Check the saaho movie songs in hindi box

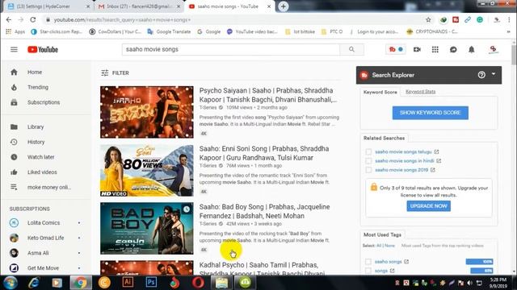point(368,161)
